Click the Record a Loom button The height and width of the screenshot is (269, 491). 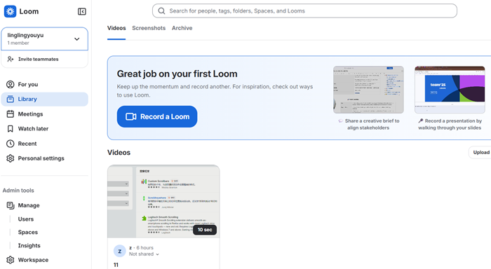click(x=157, y=117)
